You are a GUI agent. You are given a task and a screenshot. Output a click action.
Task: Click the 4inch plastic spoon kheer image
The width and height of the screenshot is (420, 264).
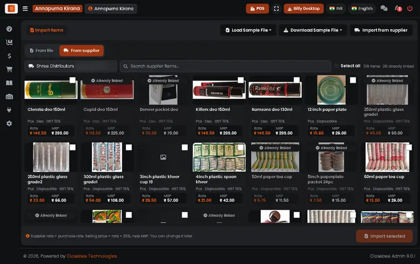219,157
